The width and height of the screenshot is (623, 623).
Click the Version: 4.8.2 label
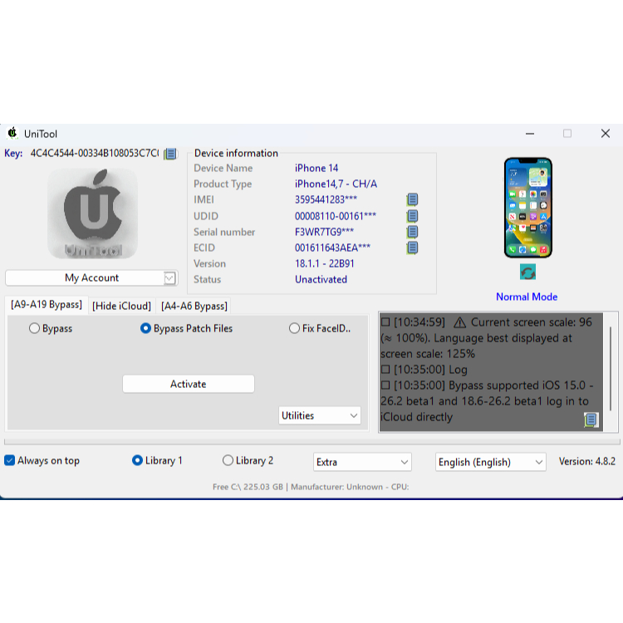click(586, 461)
